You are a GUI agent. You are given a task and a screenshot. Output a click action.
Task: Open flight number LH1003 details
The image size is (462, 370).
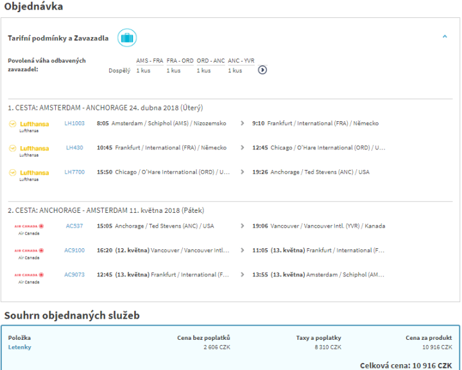[74, 122]
